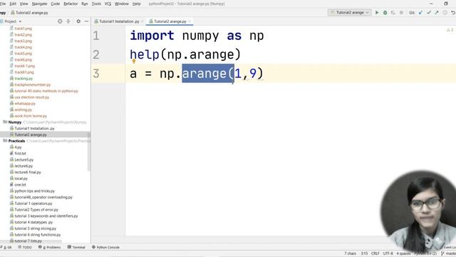Run the Tutorial2 arange configuration
The image size is (456, 257).
click(377, 13)
